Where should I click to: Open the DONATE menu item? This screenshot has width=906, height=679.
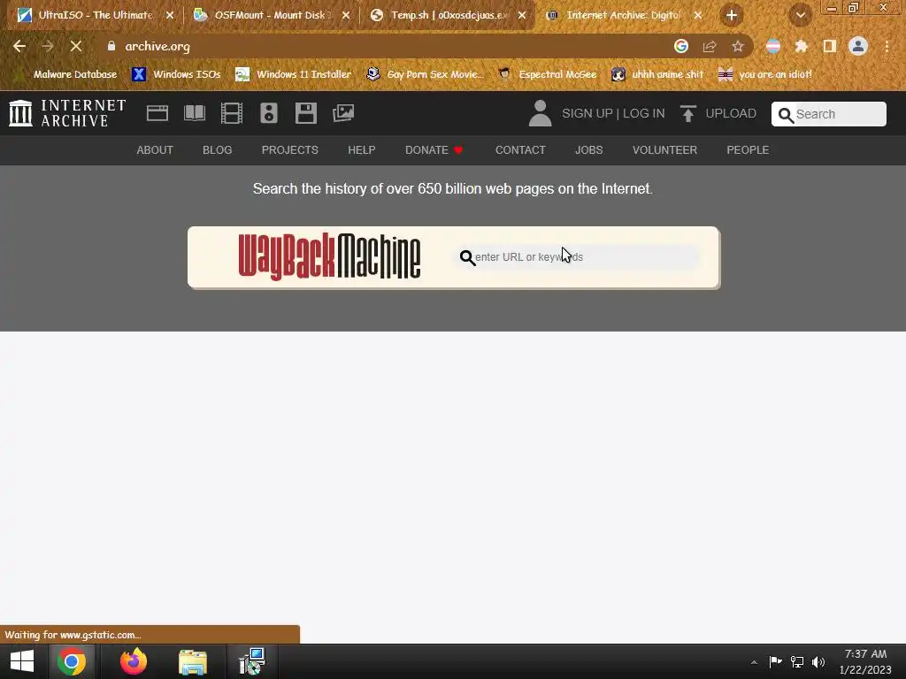[x=434, y=150]
